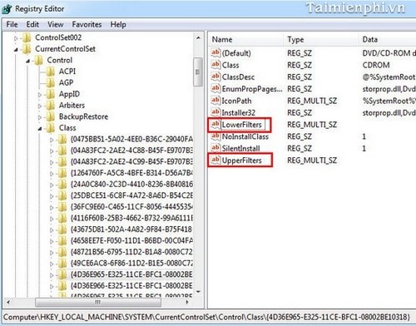Select the NoInstallClass value name

click(x=245, y=136)
